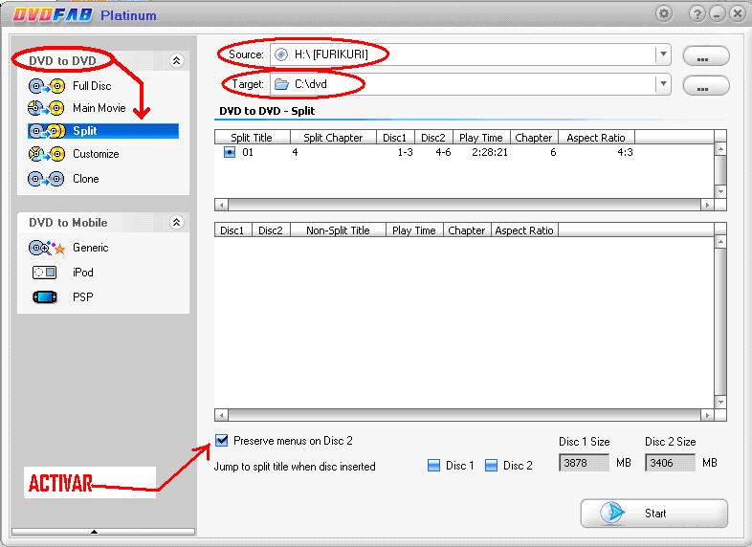Click the Generic mobile icon
The image size is (752, 547).
click(47, 248)
